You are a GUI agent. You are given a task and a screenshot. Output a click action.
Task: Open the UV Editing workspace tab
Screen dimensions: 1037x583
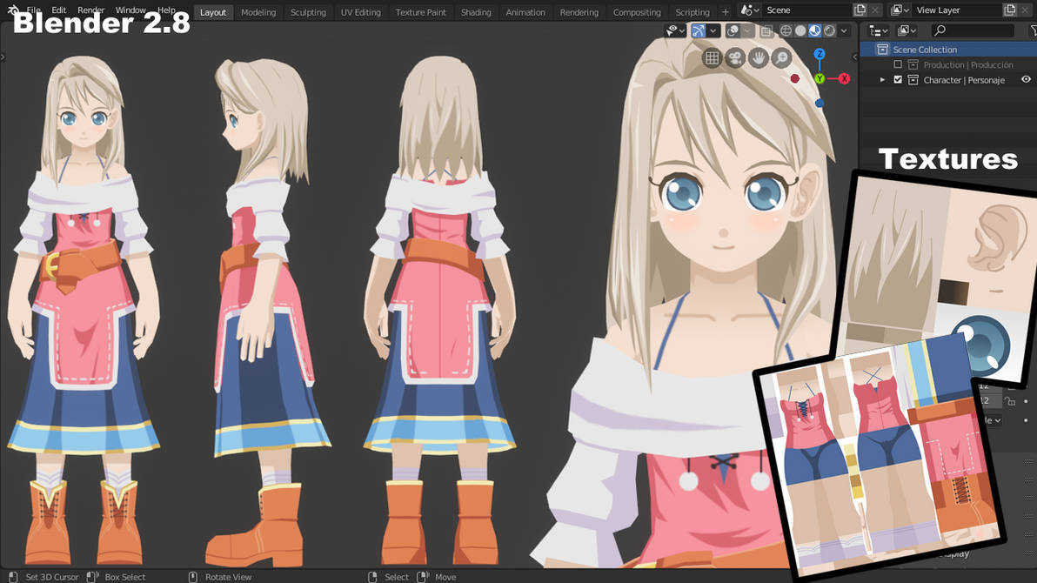tap(360, 12)
